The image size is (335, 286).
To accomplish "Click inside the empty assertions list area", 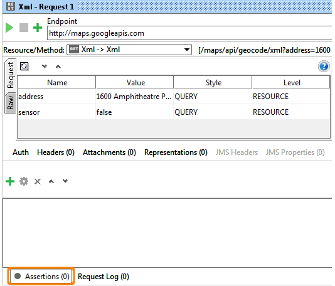I will tap(167, 233).
